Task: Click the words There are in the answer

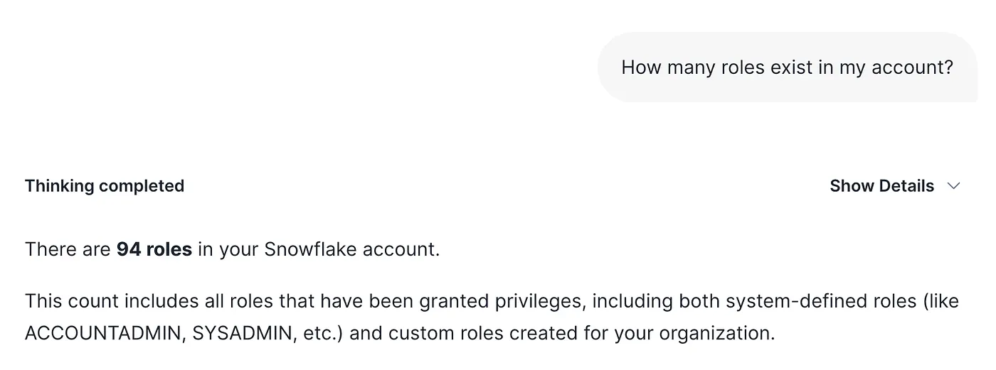Action: (x=68, y=250)
